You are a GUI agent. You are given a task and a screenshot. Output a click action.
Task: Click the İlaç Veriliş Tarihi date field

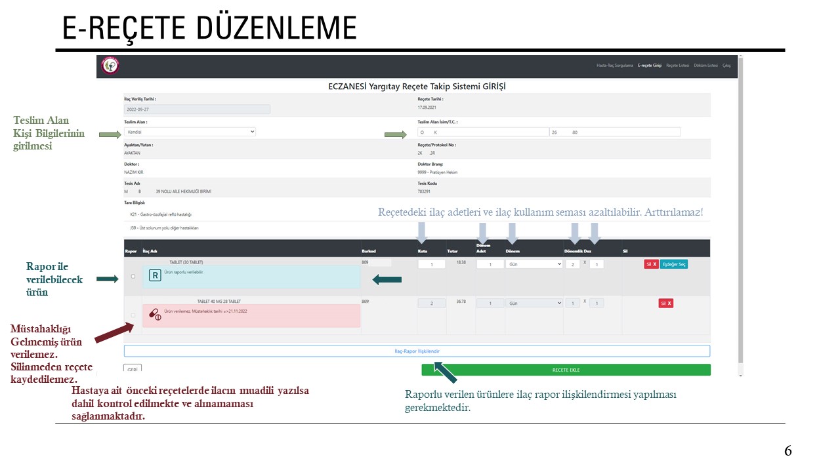(197, 109)
